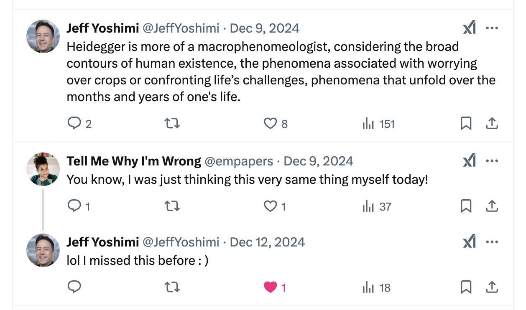526x310 pixels.
Task: Repost Jeff Yoshimi's Heidegger tweet
Action: pos(172,124)
